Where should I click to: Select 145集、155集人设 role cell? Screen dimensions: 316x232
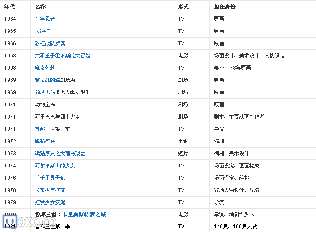click(236, 227)
